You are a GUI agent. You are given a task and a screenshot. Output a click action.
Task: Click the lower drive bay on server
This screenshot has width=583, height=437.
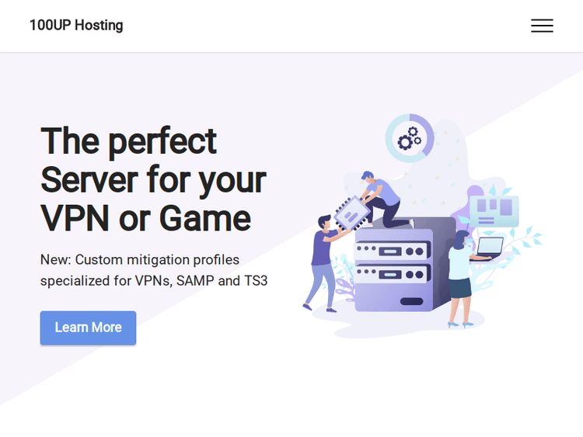(393, 274)
